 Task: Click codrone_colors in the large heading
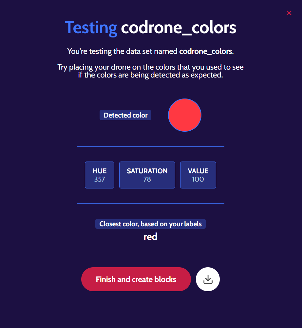[x=179, y=28]
